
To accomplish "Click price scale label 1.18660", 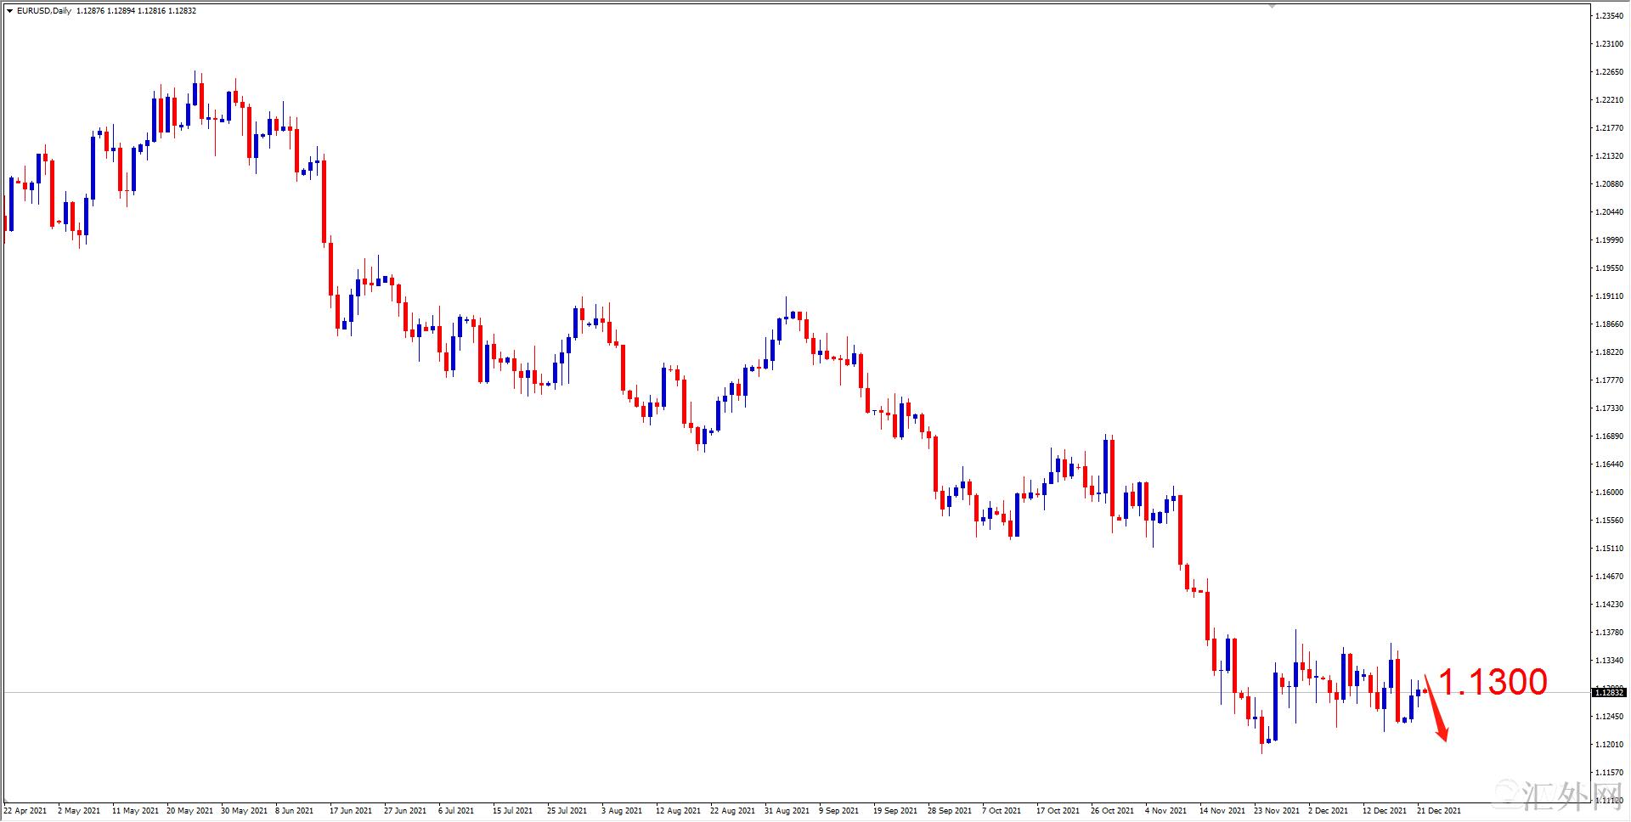I will (x=1609, y=324).
